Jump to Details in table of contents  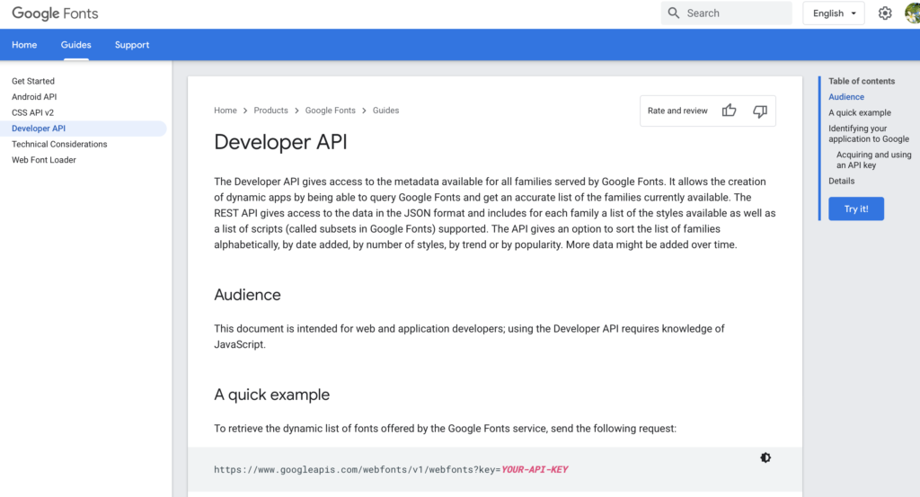[x=841, y=181]
